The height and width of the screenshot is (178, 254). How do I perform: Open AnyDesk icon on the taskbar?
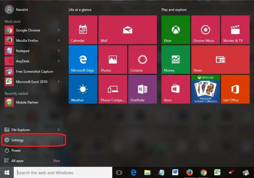tap(231, 172)
